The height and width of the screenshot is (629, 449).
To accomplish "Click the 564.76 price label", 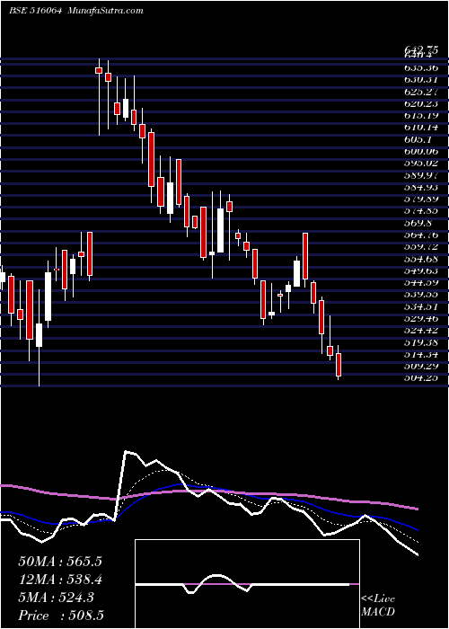I will click(x=421, y=235).
